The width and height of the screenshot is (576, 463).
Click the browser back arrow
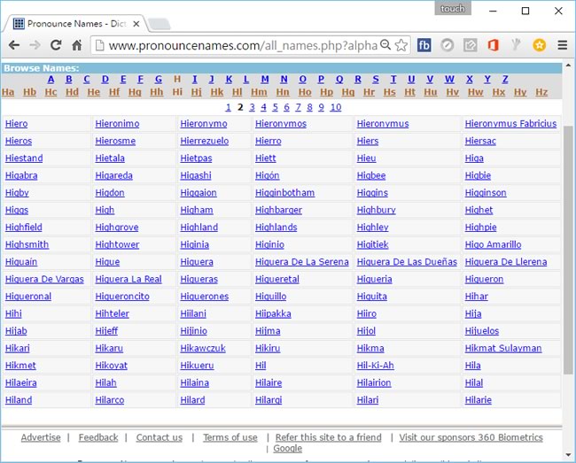(x=14, y=45)
